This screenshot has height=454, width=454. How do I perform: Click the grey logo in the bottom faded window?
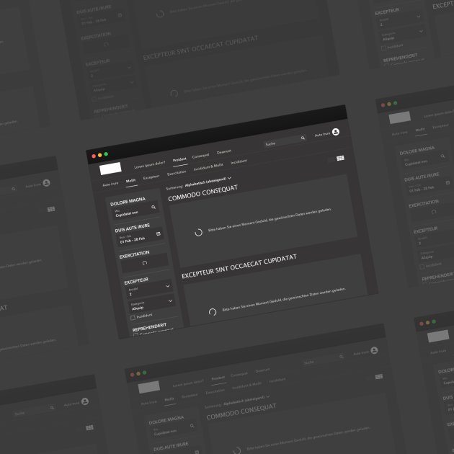(149, 387)
